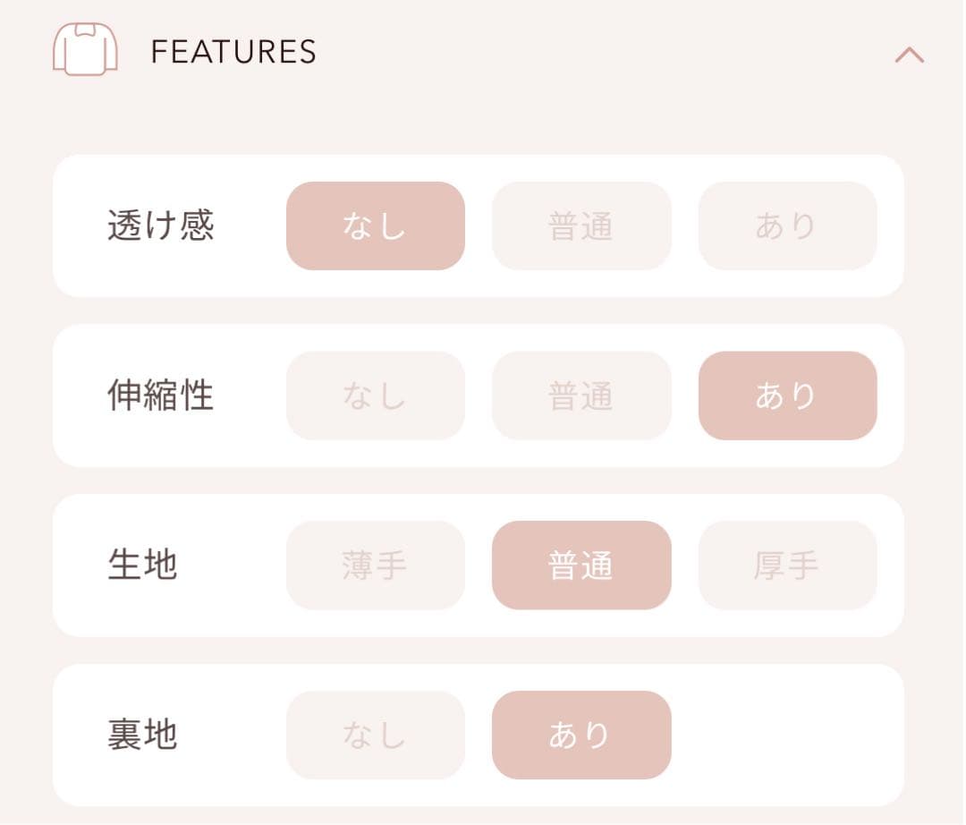The width and height of the screenshot is (966, 825).
Task: Click the 生地 row label
Action: tap(143, 566)
